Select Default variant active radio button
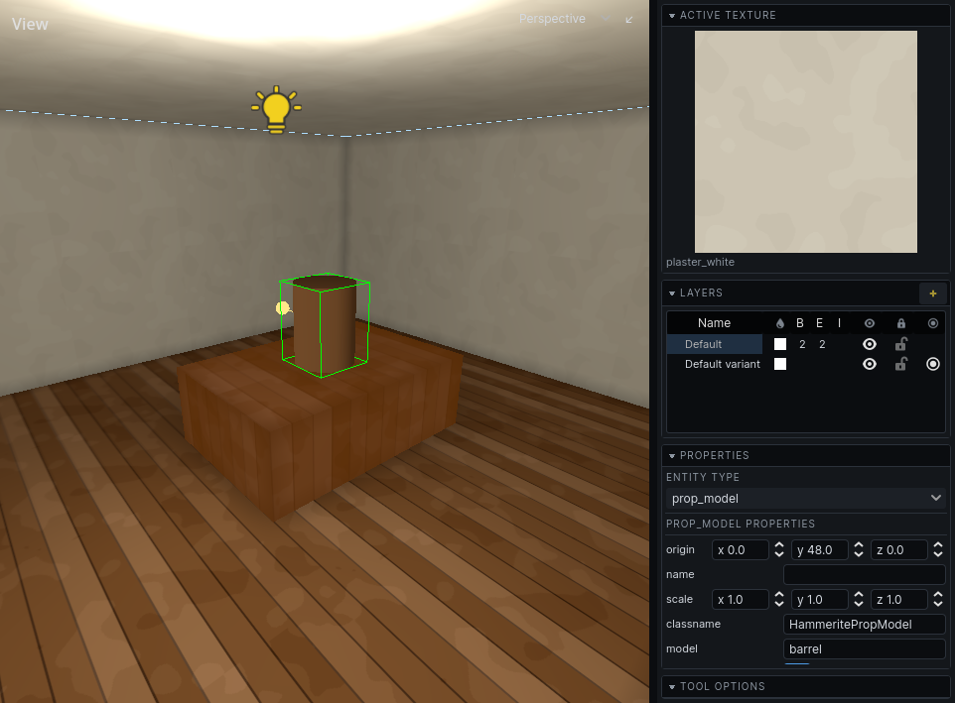 pyautogui.click(x=932, y=364)
